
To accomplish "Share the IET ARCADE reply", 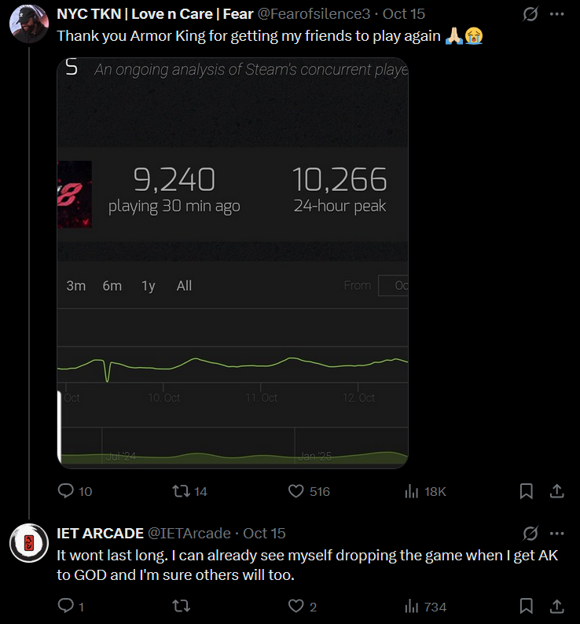I will pyautogui.click(x=557, y=607).
